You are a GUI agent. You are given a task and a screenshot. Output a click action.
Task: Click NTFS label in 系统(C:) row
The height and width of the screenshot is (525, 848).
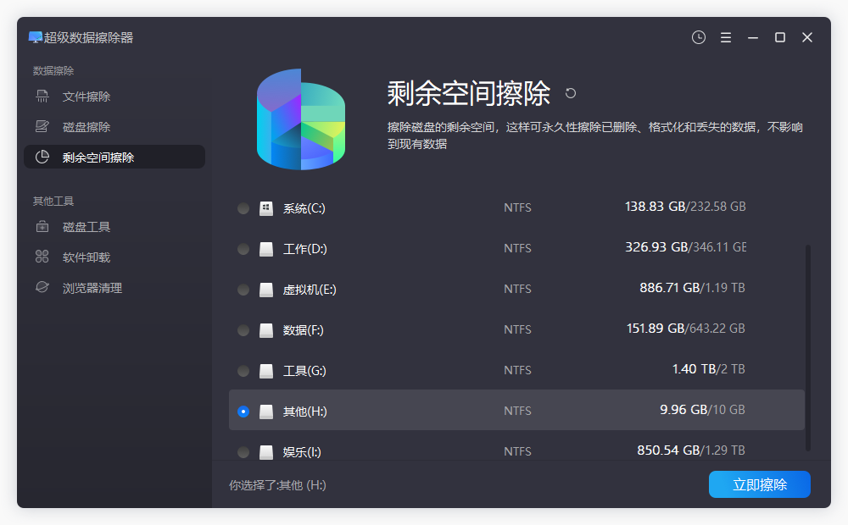click(x=517, y=208)
